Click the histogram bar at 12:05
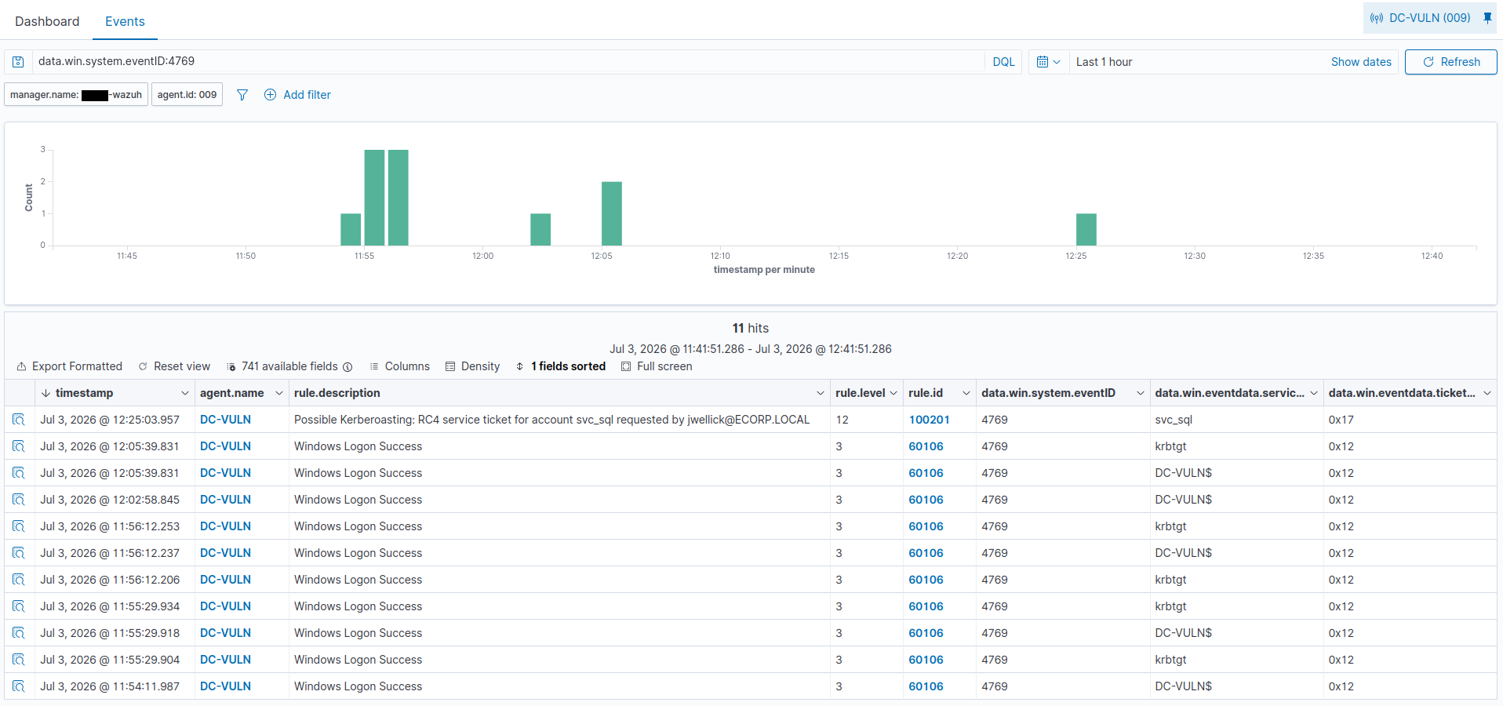1503x706 pixels. (x=612, y=213)
